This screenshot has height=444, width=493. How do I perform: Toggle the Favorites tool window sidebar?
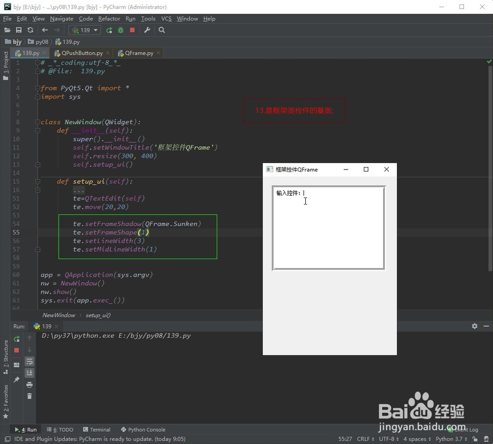tap(5, 402)
